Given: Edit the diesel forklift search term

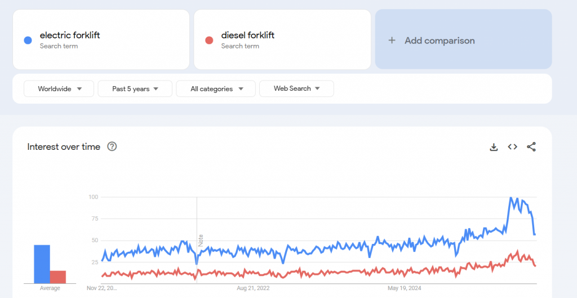Looking at the screenshot, I should pos(247,35).
